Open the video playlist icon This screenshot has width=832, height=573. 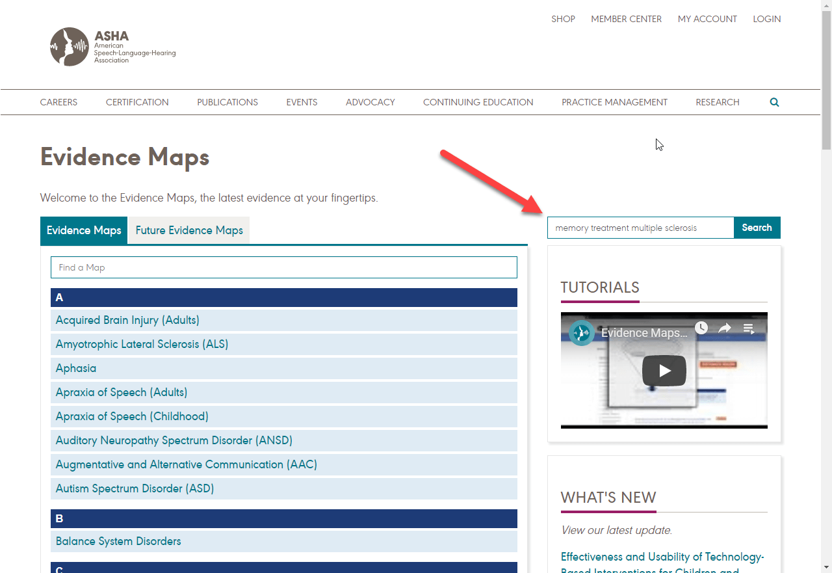749,328
